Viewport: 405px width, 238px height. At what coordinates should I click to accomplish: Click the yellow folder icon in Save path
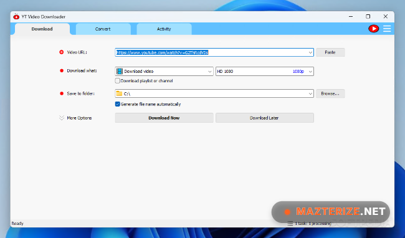[119, 93]
